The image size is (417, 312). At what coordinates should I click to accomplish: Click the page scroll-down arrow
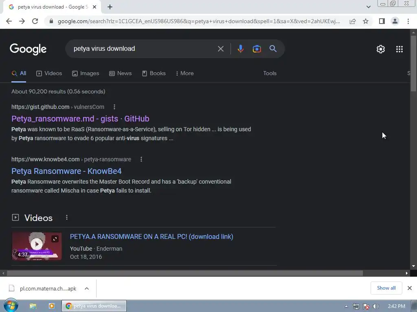click(413, 266)
